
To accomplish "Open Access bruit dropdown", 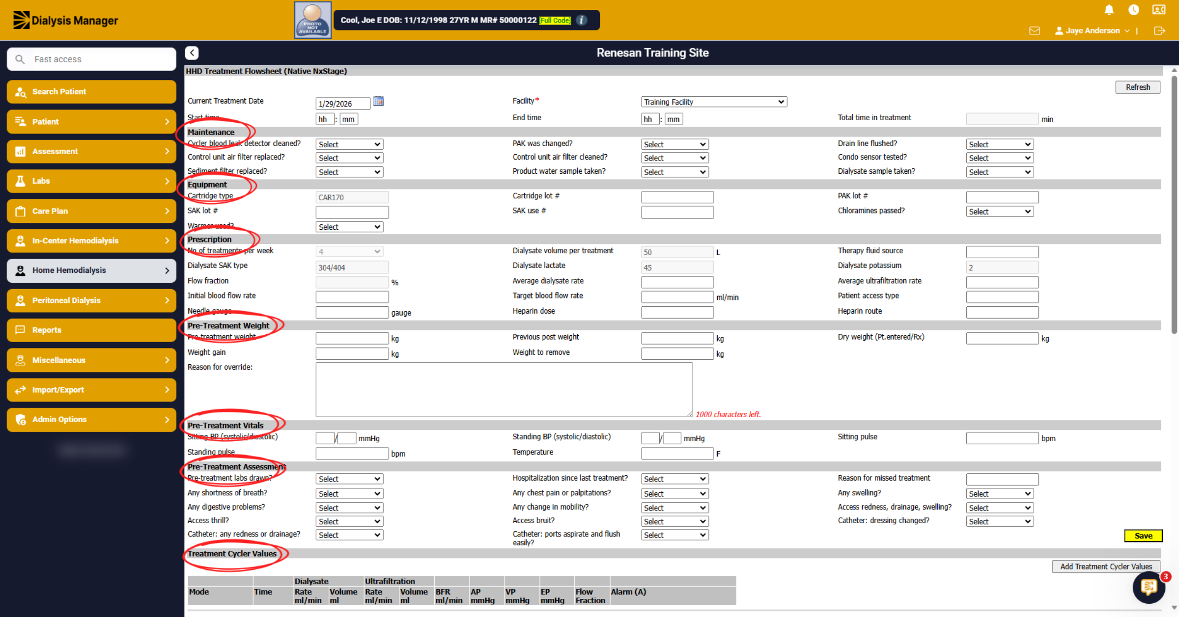I will (674, 521).
